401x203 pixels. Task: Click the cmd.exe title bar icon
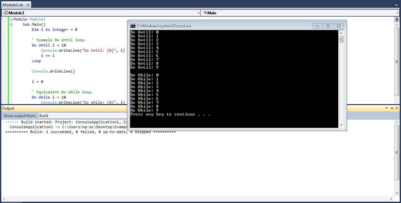(x=133, y=26)
